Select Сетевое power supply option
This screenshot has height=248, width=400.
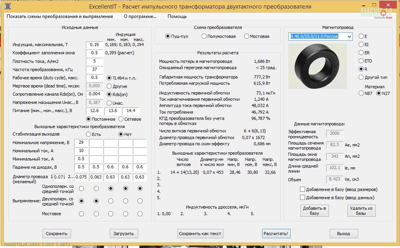click(121, 119)
